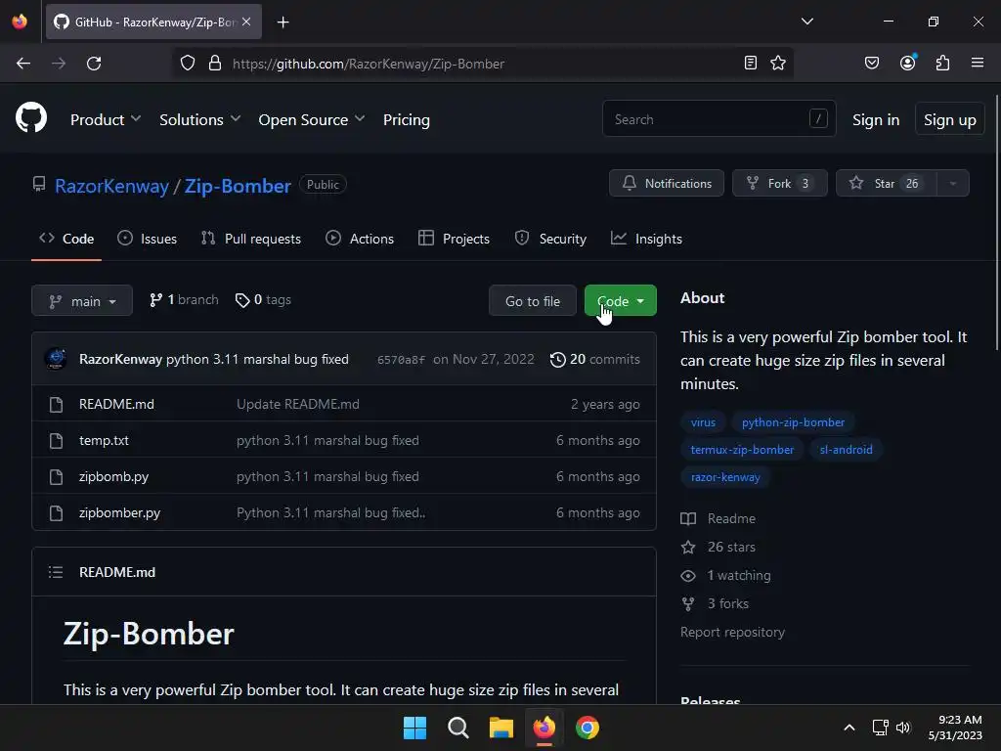Expand the Star lists dropdown arrow
The height and width of the screenshot is (751, 1001).
pyautogui.click(x=952, y=183)
